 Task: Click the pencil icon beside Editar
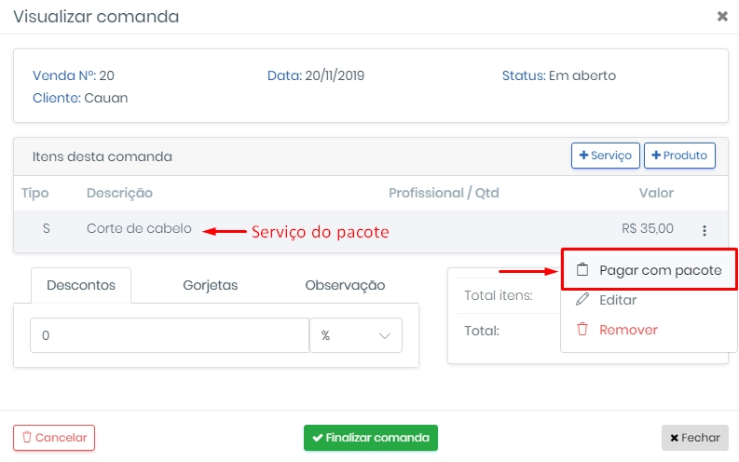coord(582,300)
